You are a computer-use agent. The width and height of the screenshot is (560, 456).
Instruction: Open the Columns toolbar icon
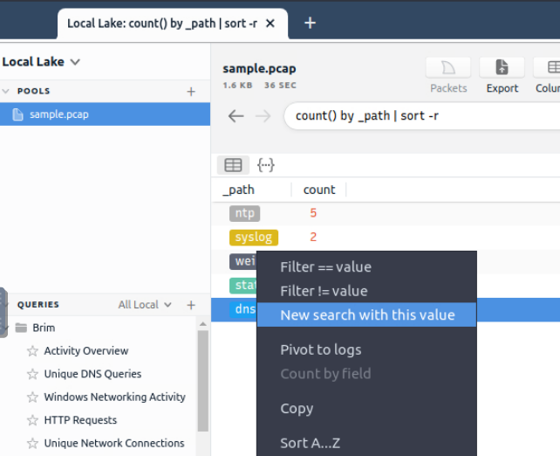550,68
